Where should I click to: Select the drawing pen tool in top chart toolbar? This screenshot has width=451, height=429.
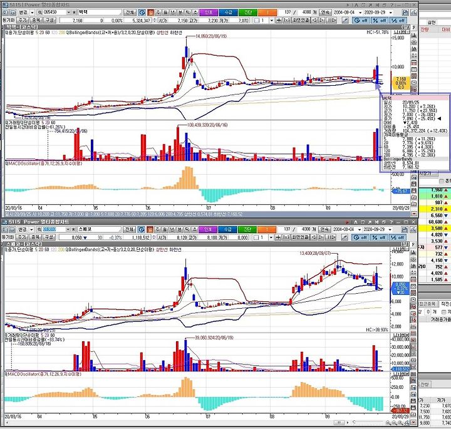coord(346,21)
